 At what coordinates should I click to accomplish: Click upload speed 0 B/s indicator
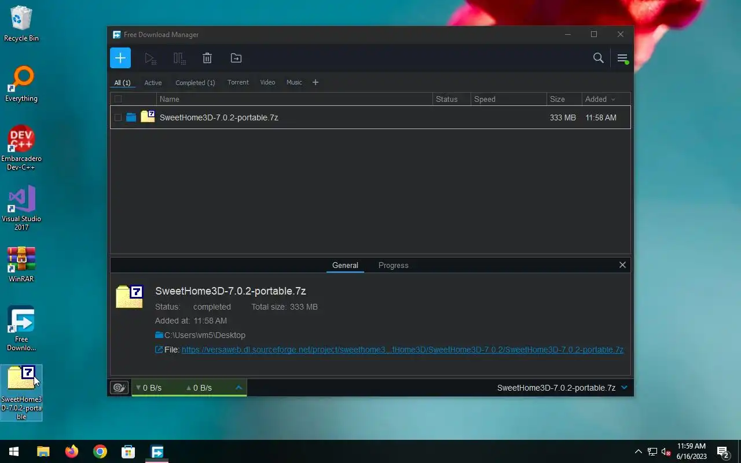pos(199,388)
